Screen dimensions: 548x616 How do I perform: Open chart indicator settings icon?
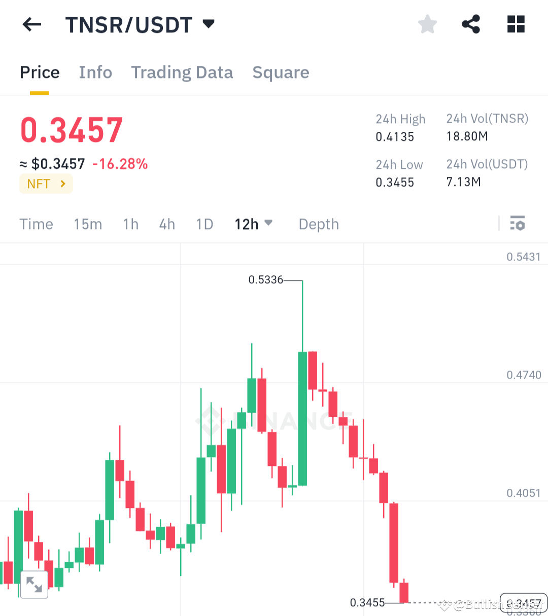click(518, 224)
